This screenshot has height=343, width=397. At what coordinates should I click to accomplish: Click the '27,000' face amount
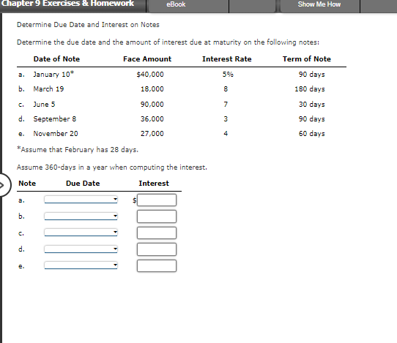(x=152, y=133)
